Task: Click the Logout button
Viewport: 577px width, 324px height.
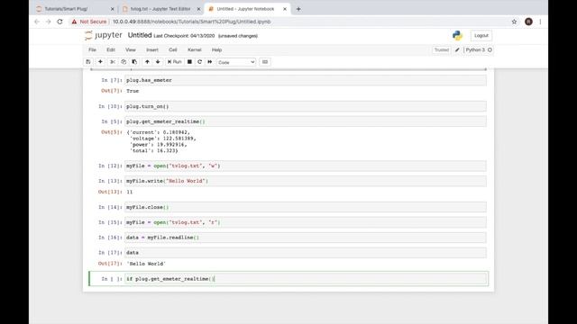Action: pos(481,36)
